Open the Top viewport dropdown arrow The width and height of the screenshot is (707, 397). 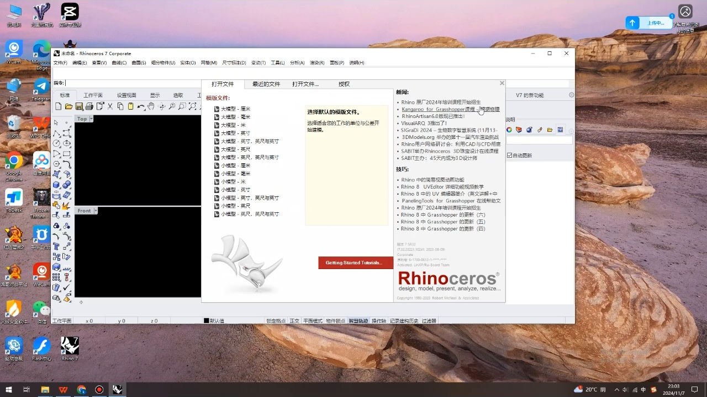pyautogui.click(x=91, y=119)
